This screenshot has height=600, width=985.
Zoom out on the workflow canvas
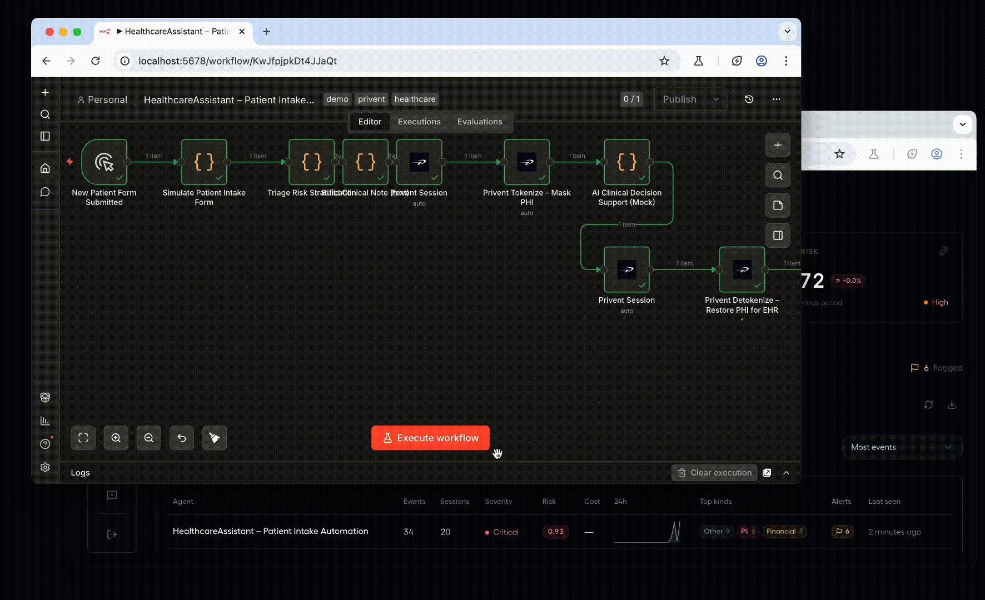[149, 438]
